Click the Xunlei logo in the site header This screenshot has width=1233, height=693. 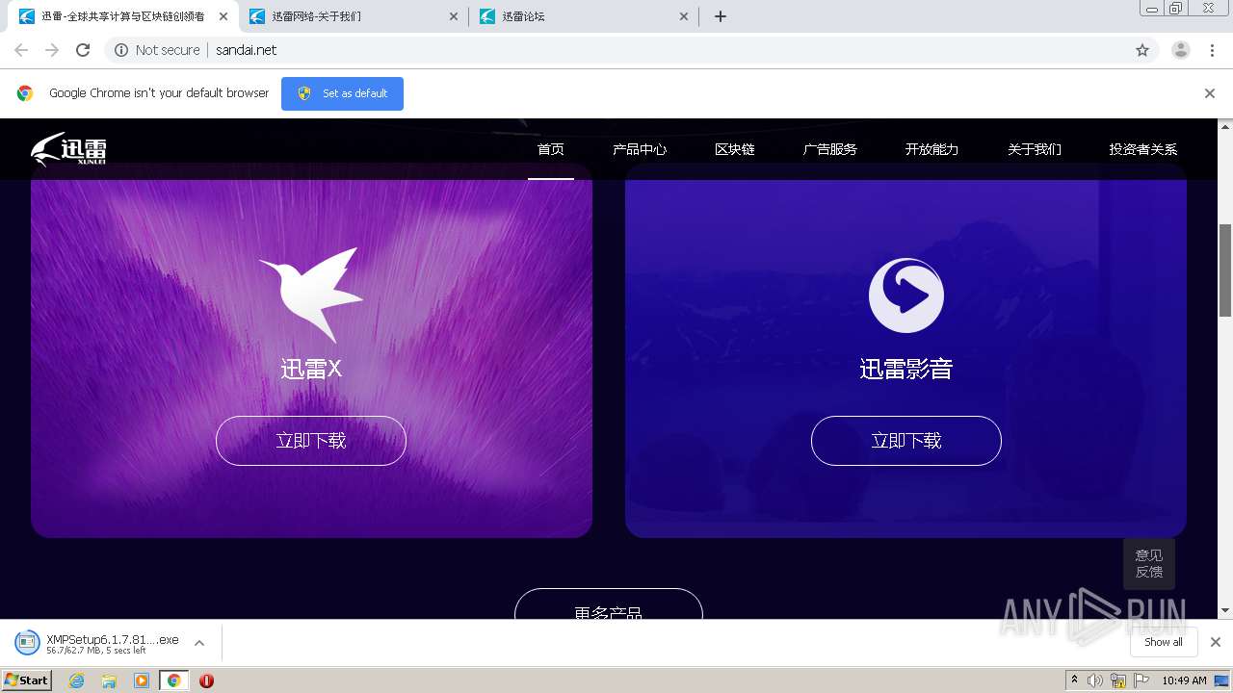point(68,149)
